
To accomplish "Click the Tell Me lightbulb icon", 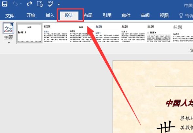I will [181, 15].
